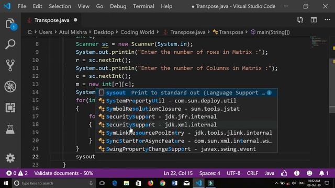
Task: Open Task View from the taskbar
Action: pos(102,183)
